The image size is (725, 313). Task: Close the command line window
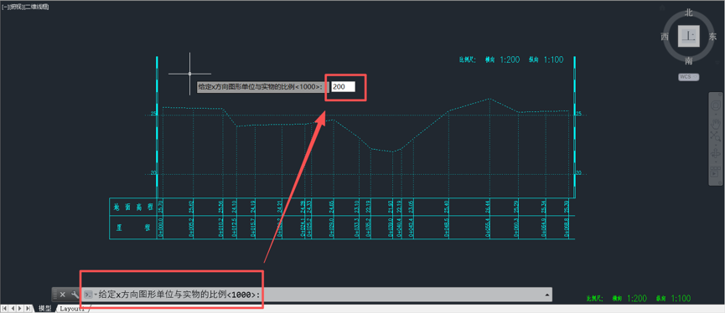(x=62, y=294)
